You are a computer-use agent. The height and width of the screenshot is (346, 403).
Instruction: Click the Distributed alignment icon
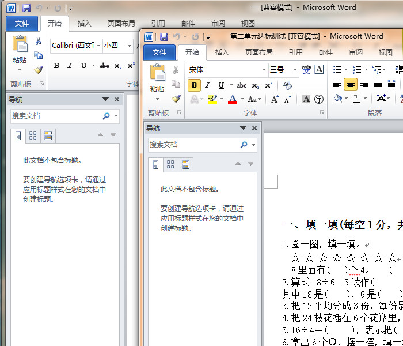391,84
